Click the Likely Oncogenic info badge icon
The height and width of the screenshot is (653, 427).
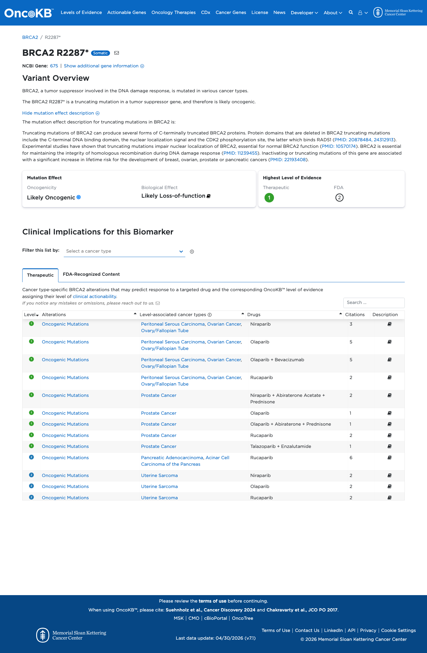79,197
